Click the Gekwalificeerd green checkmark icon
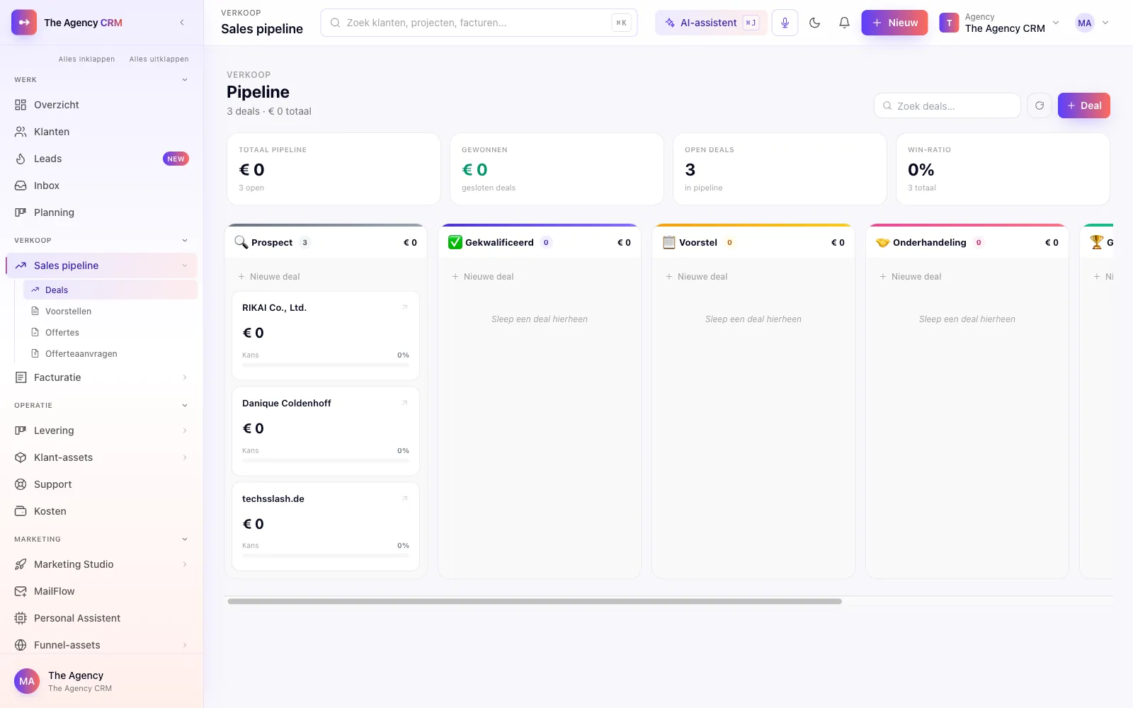 click(x=455, y=242)
